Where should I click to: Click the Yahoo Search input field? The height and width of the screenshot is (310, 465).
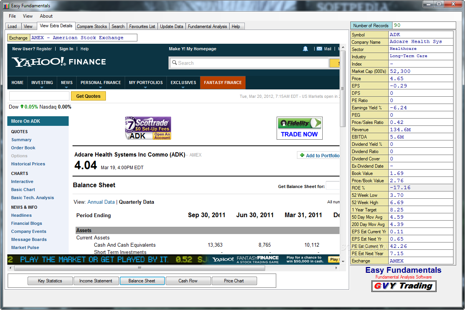tap(249, 63)
